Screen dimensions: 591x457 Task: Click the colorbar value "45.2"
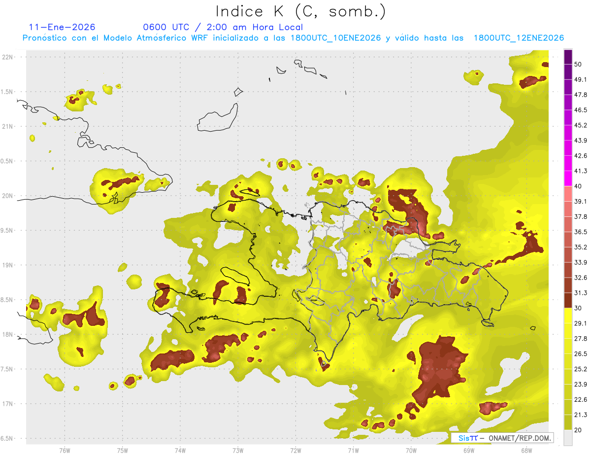tap(581, 125)
